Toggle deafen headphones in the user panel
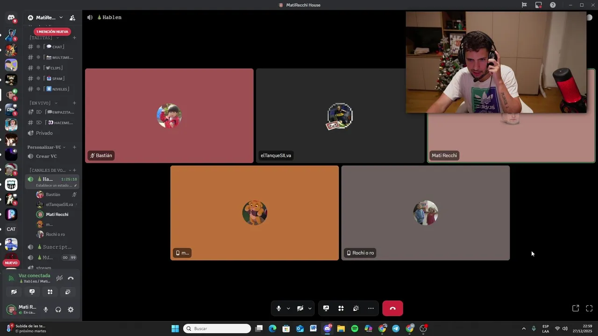The width and height of the screenshot is (598, 336). click(x=58, y=309)
